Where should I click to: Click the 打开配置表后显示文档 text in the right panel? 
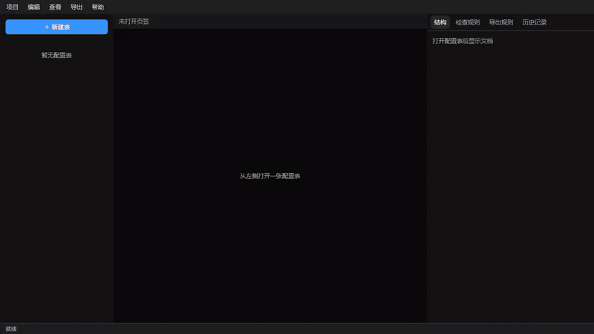[463, 41]
